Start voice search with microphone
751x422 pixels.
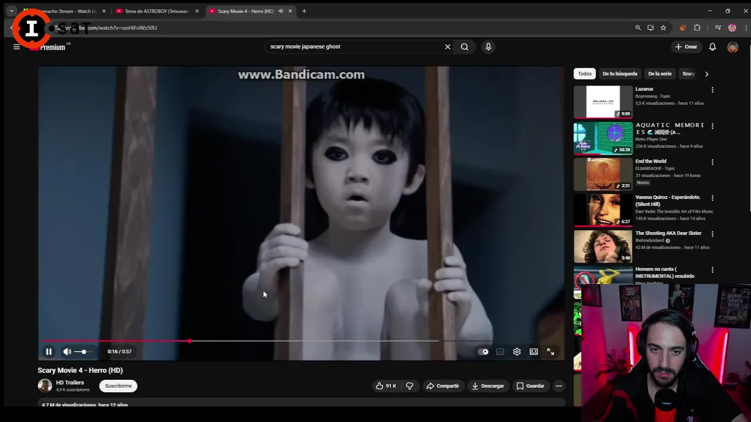[x=488, y=47]
